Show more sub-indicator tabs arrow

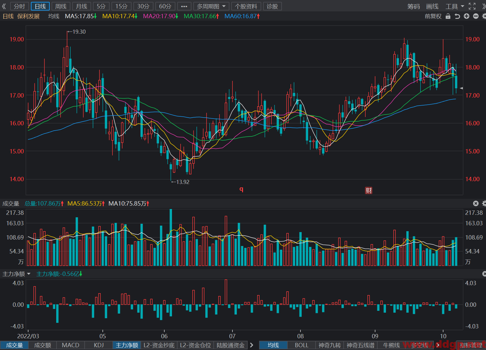(251, 345)
